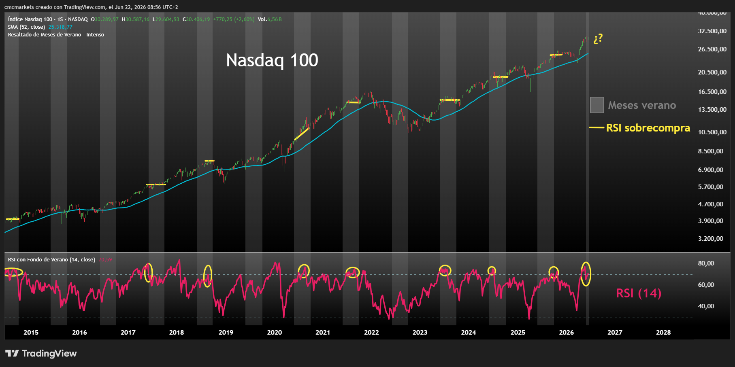This screenshot has width=735, height=367.
Task: Select the Resaltado de Meses de Verano indicator
Action: point(56,34)
